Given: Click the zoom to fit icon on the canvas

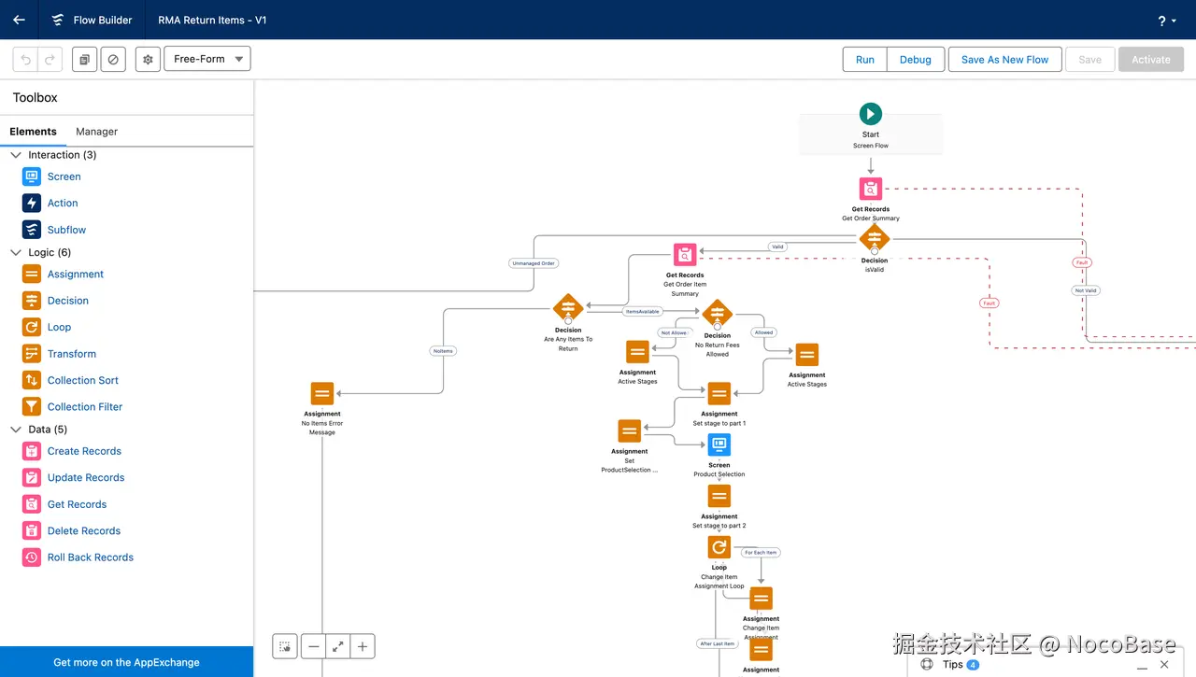Looking at the screenshot, I should [x=338, y=645].
